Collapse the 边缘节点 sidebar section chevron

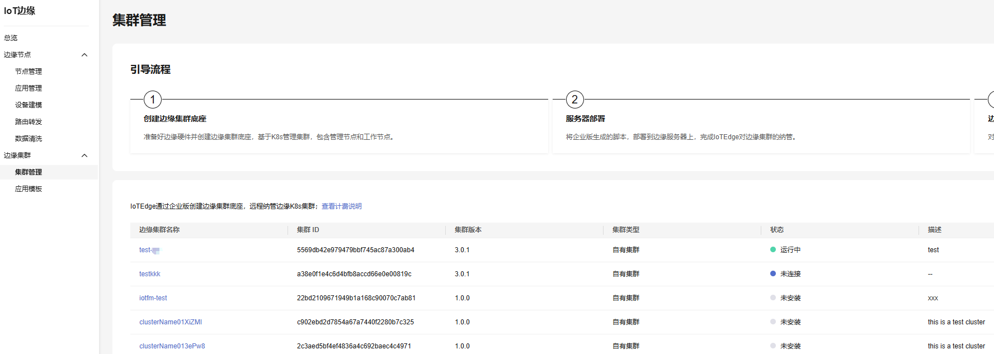(84, 55)
